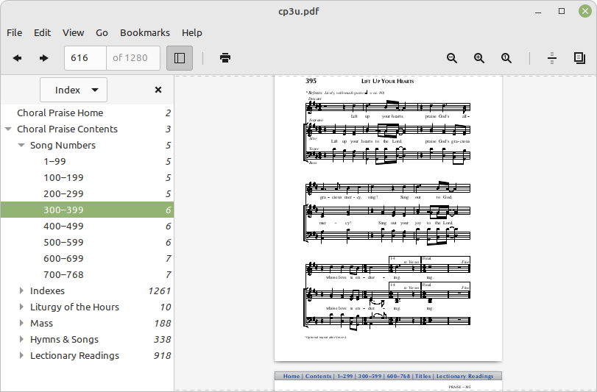Expand the Mass node
Viewport: 597px width, 392px height.
point(21,323)
